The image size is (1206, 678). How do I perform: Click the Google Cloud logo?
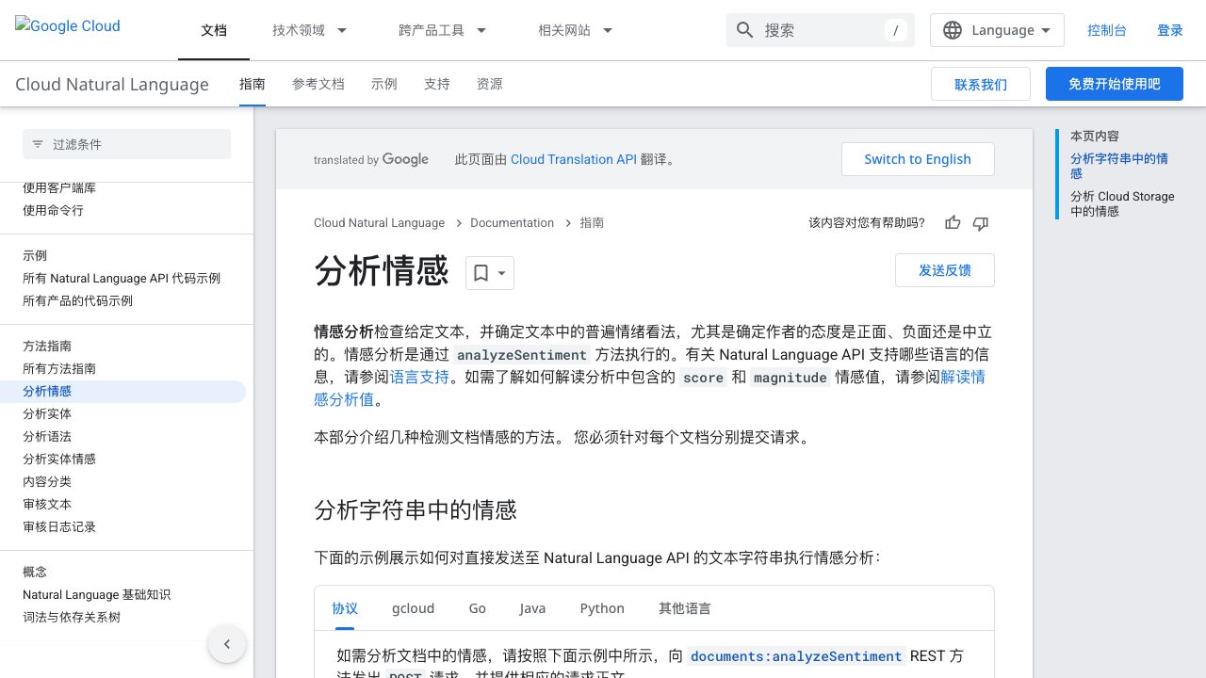[67, 26]
